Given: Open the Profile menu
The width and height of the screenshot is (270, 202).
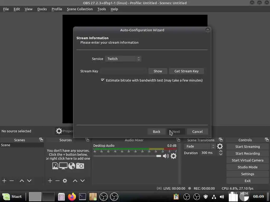Looking at the screenshot, I should 57,9.
